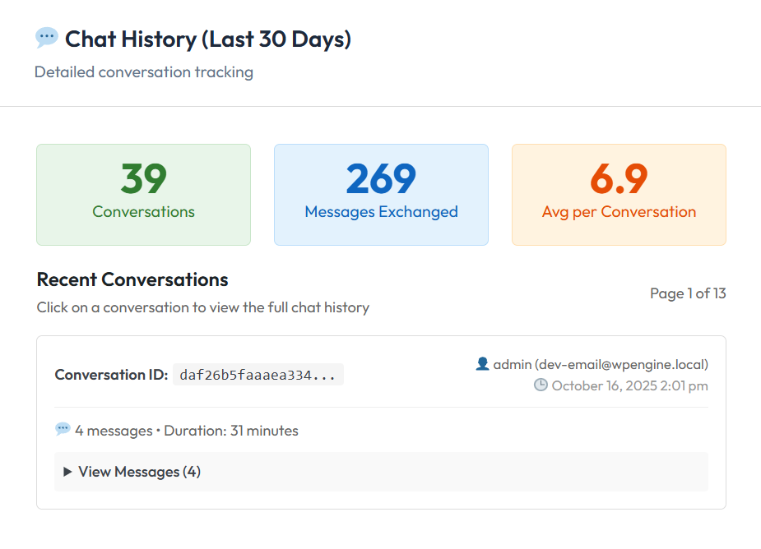Click the 6.9 average value
The width and height of the screenshot is (761, 549).
pos(619,178)
